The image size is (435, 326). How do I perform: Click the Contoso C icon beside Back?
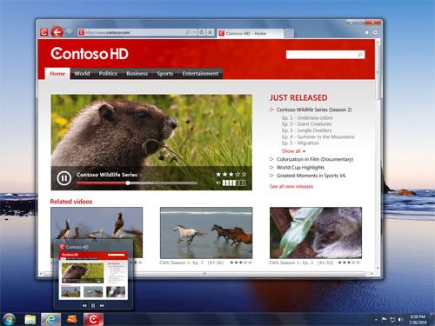point(44,32)
